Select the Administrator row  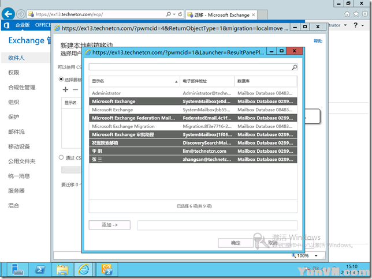tap(193, 93)
